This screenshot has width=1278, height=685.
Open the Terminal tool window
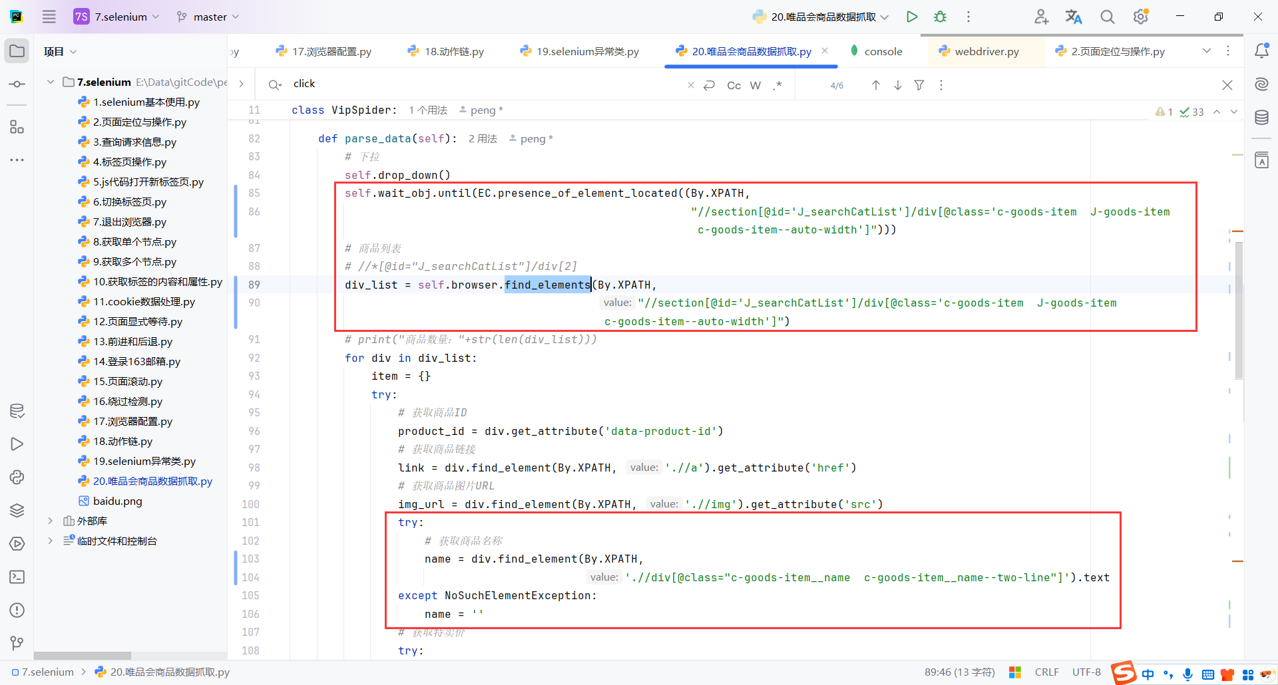click(x=17, y=577)
